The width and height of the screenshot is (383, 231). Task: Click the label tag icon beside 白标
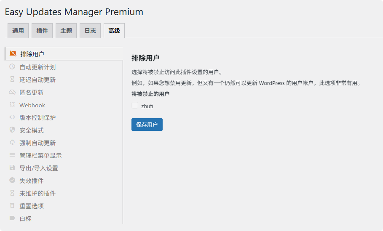12,218
